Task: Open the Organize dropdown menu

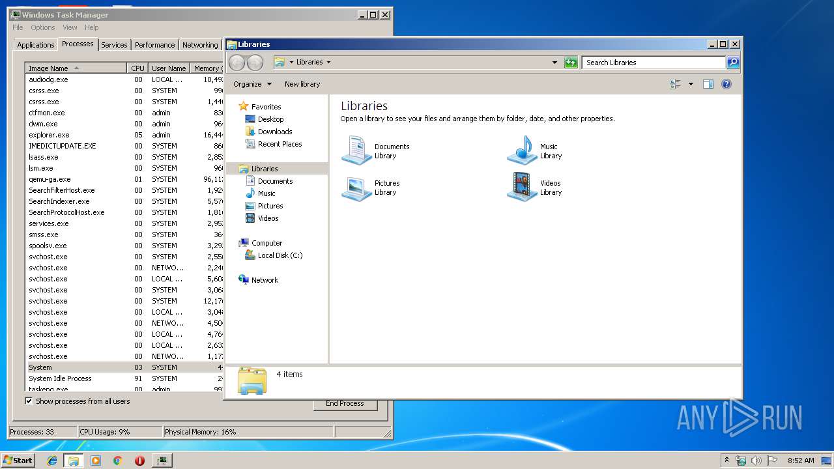Action: (x=252, y=84)
